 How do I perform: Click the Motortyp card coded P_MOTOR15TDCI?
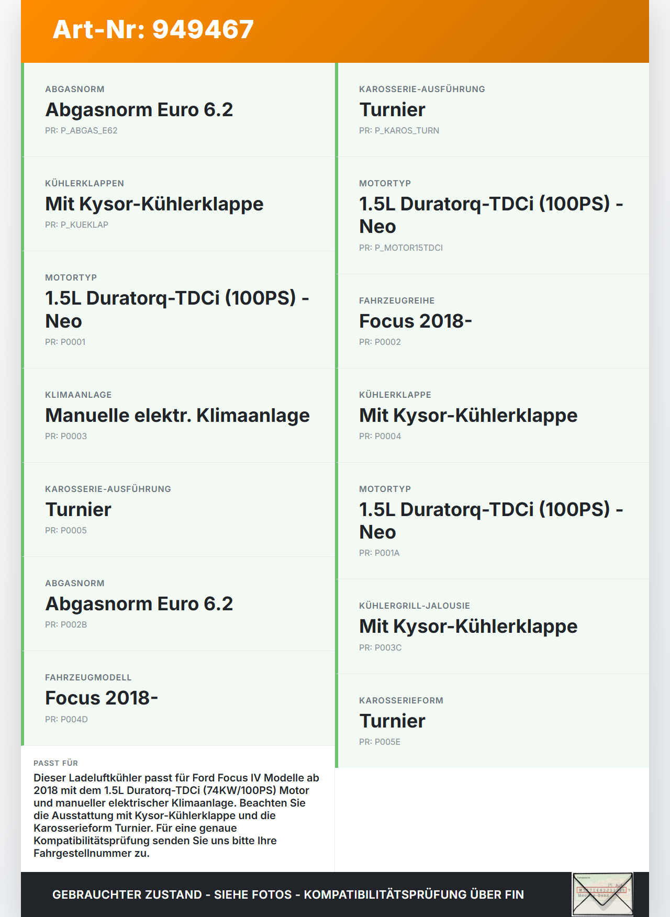pyautogui.click(x=493, y=215)
